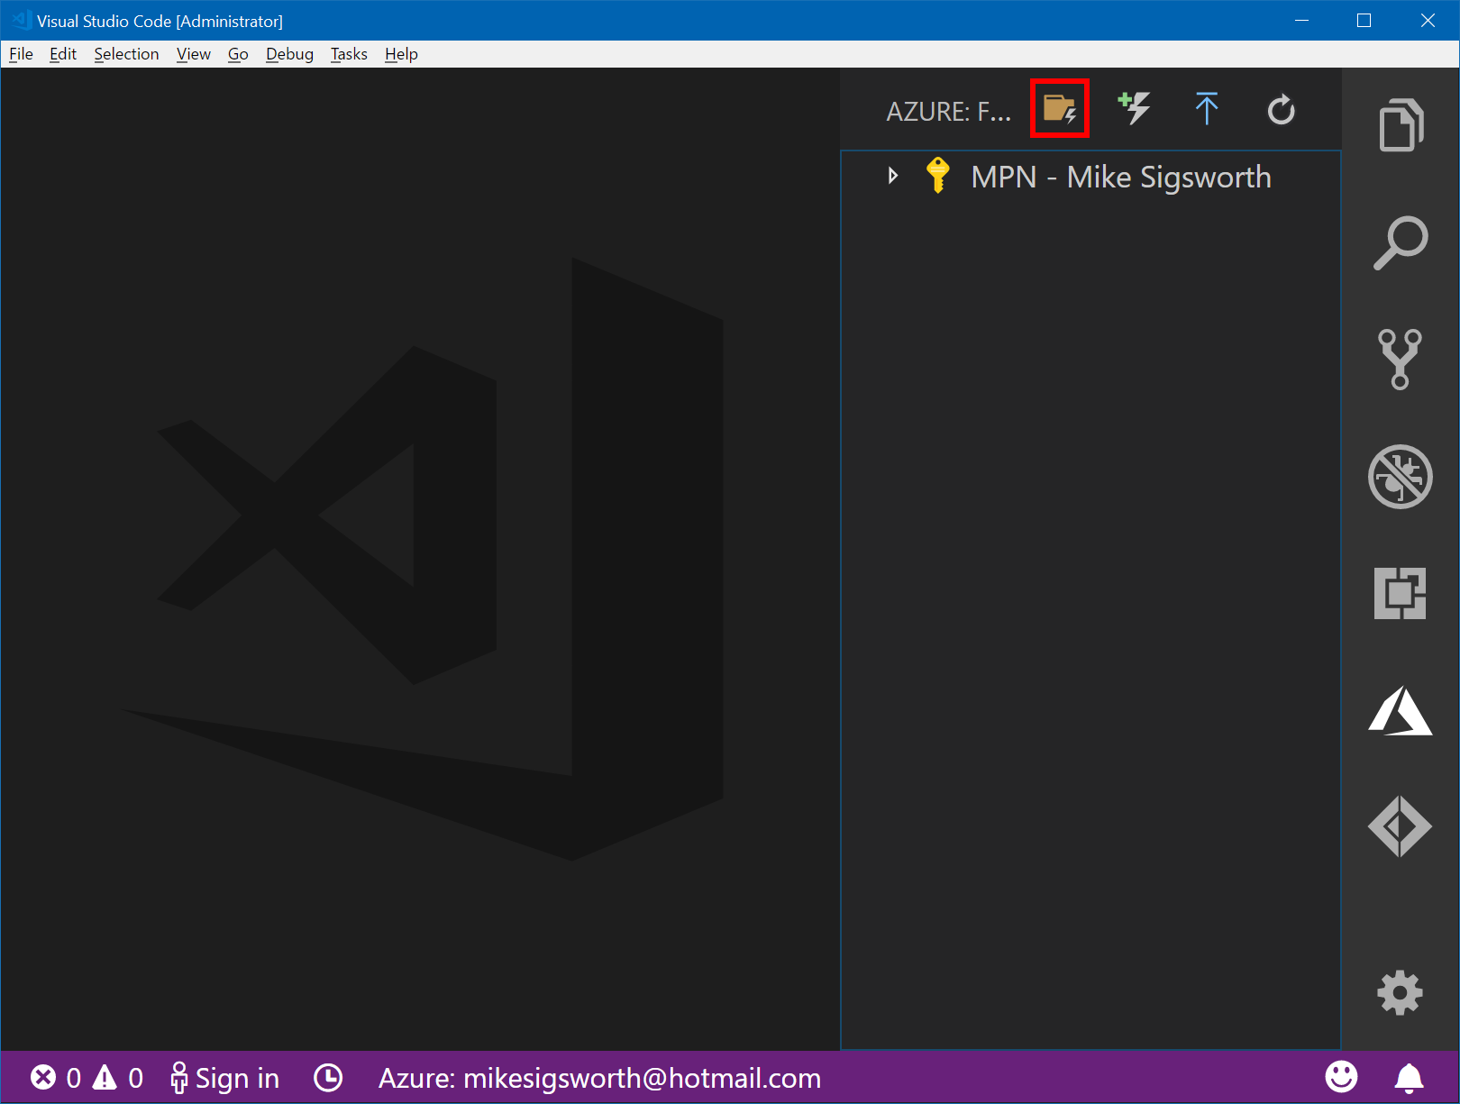Image resolution: width=1460 pixels, height=1104 pixels.
Task: Open the Azure view in activity bar
Action: click(x=1401, y=711)
